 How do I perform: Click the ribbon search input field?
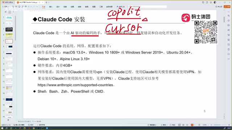148,6
